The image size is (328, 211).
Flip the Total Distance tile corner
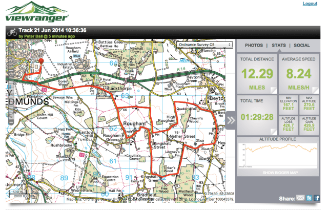(274, 90)
